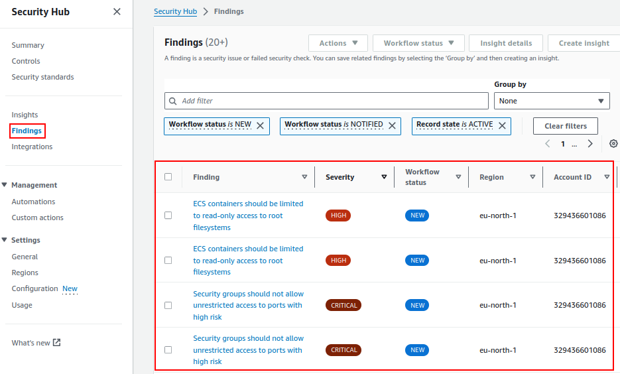Open Integrations in the sidebar
The width and height of the screenshot is (620, 374).
tap(32, 147)
